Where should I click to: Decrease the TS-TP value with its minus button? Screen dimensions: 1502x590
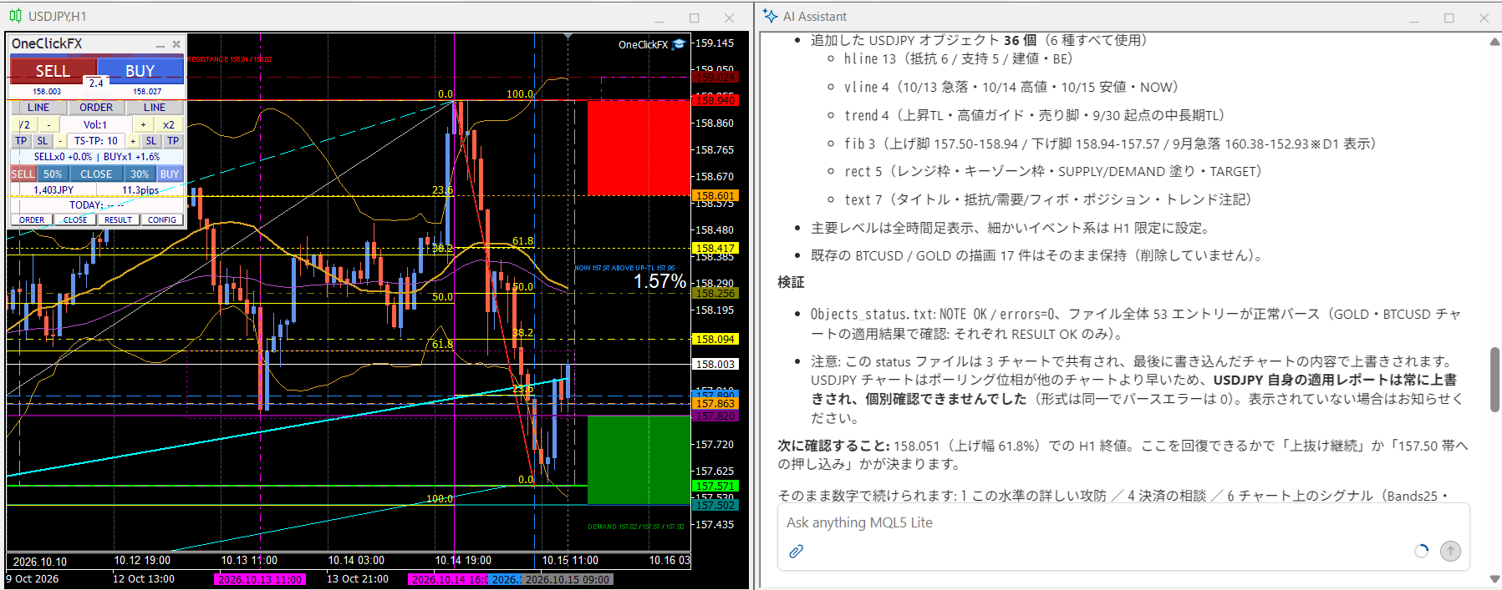click(x=60, y=141)
